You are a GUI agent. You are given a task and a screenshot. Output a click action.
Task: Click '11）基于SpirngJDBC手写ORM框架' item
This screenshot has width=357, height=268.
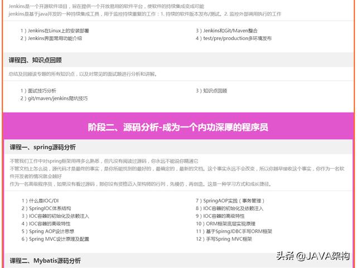(234, 231)
